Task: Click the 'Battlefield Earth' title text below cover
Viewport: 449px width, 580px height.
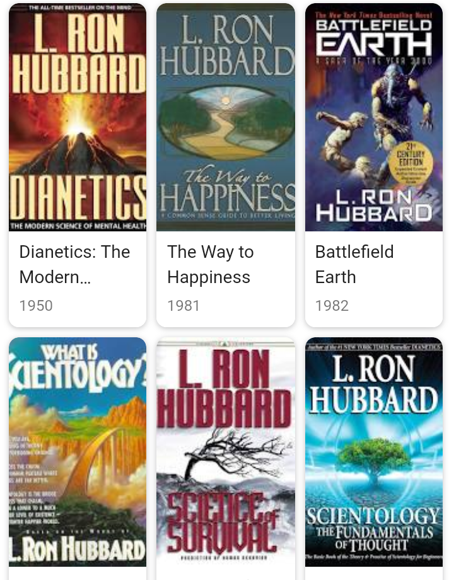Action: (354, 265)
